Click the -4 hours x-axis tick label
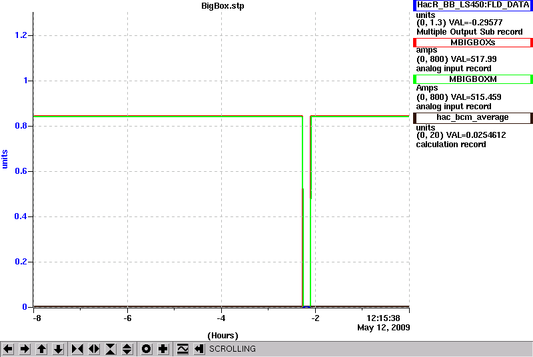Image resolution: width=533 pixels, height=357 pixels. (x=221, y=318)
